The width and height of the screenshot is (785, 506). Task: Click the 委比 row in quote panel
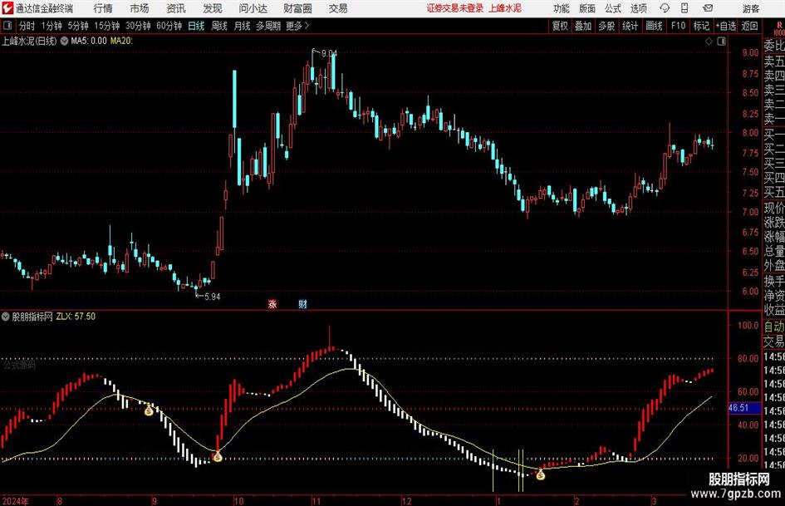774,46
